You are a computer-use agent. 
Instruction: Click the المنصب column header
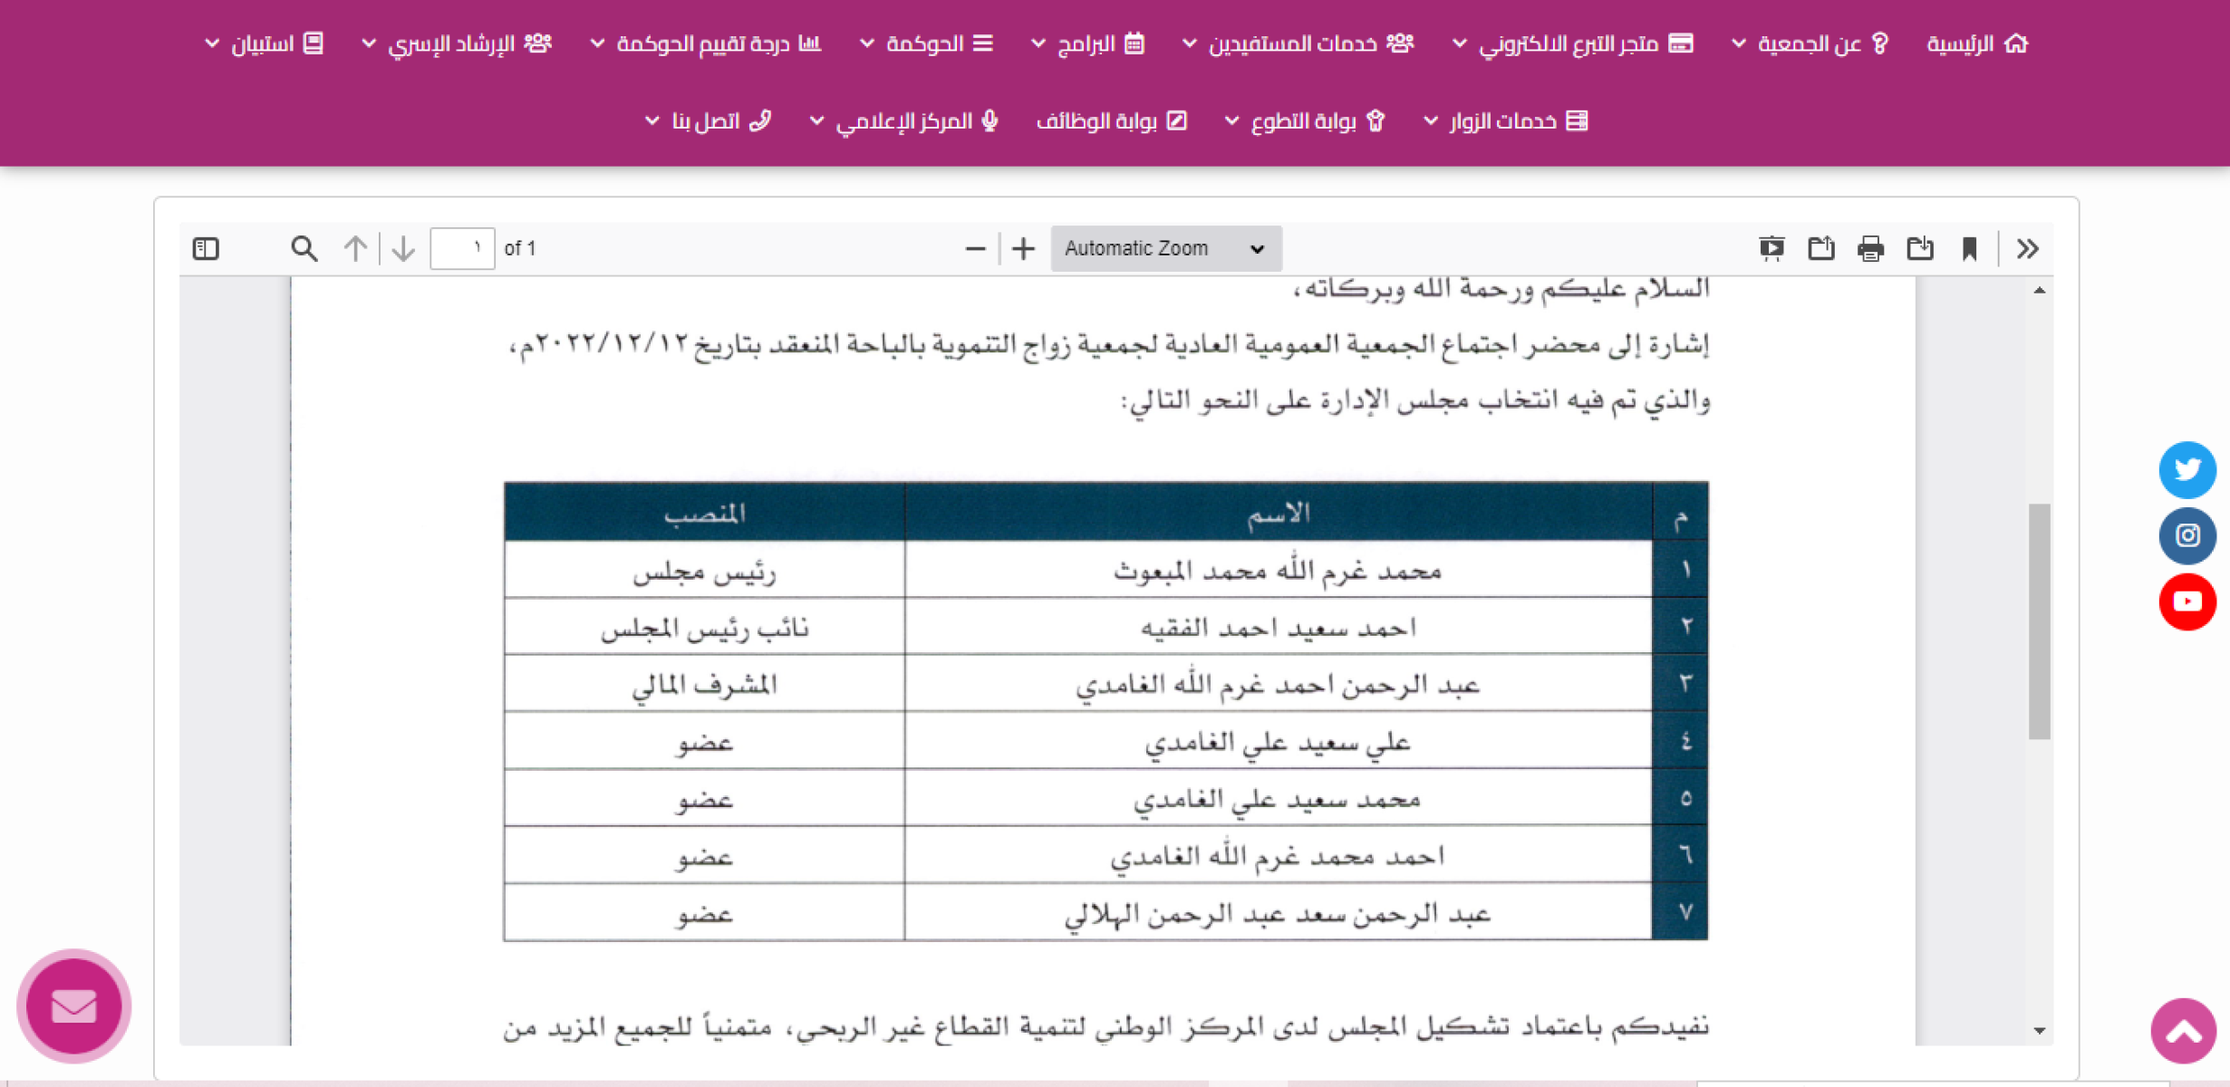point(704,514)
